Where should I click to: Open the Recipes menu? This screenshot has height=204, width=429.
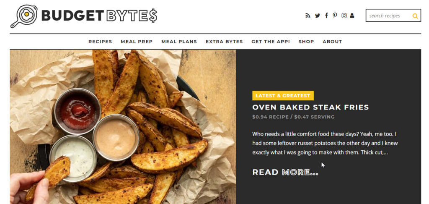point(100,42)
